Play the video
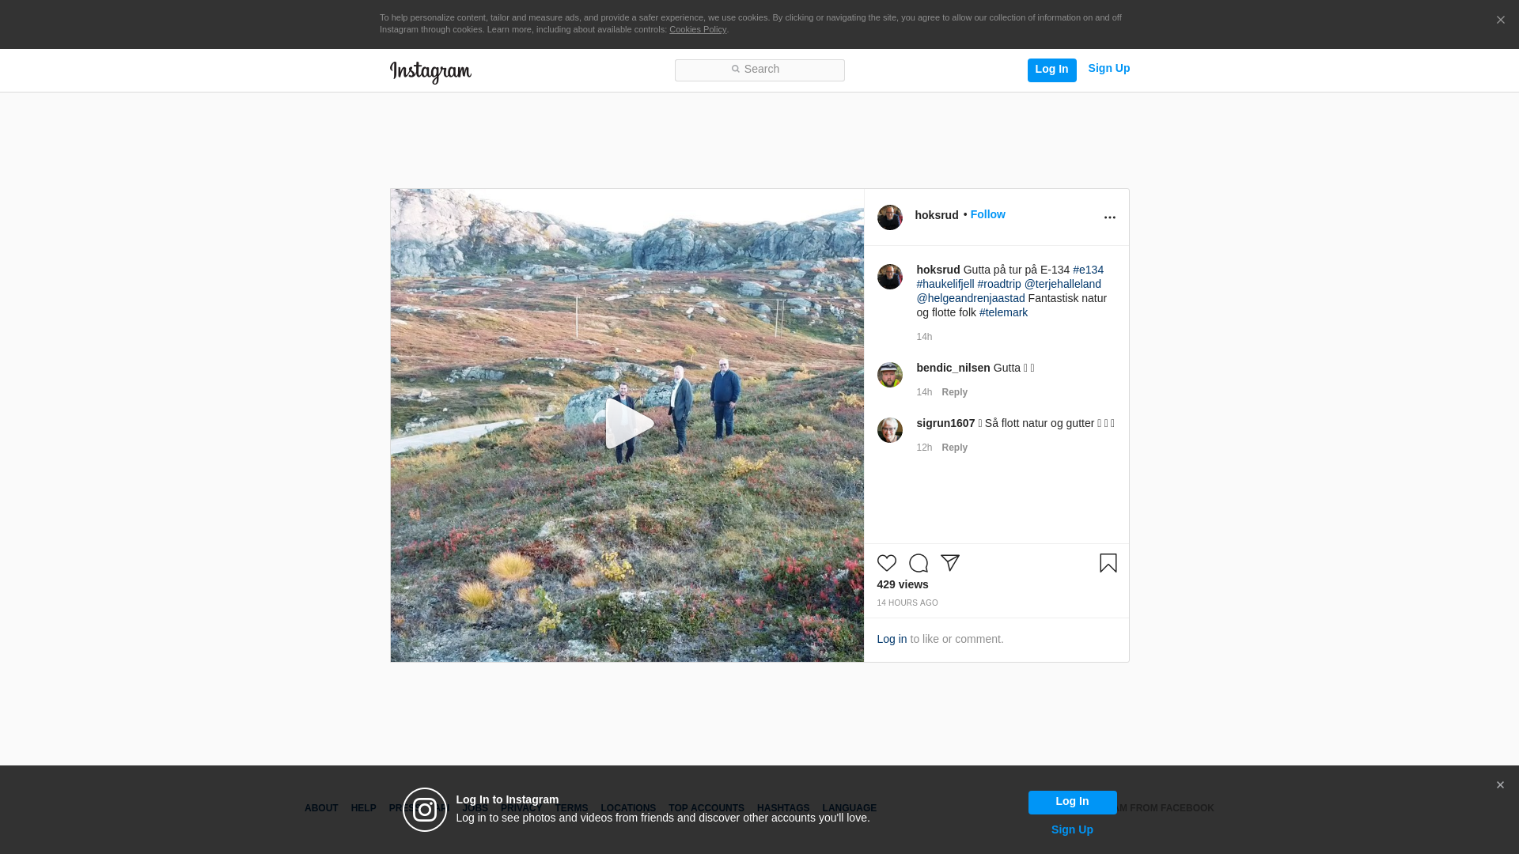The height and width of the screenshot is (854, 1519). point(628,424)
